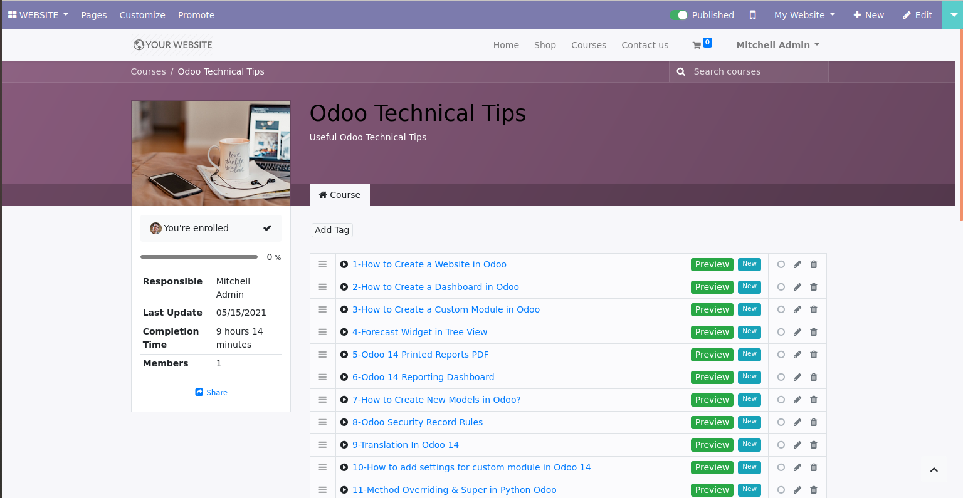Screen dimensions: 963x498
Task: Mark lesson 2-Dashboard as completed circle
Action: pyautogui.click(x=781, y=287)
